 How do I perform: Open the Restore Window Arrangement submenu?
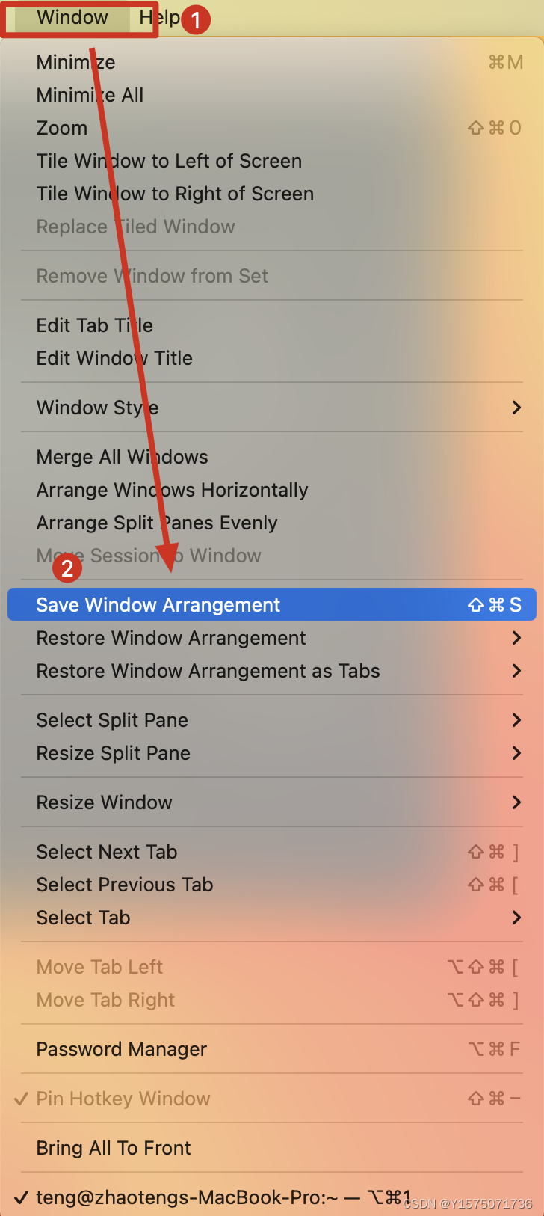(x=171, y=638)
